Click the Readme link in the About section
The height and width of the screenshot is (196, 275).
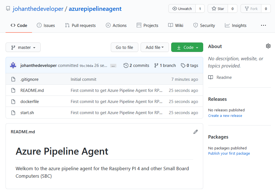pyautogui.click(x=224, y=77)
